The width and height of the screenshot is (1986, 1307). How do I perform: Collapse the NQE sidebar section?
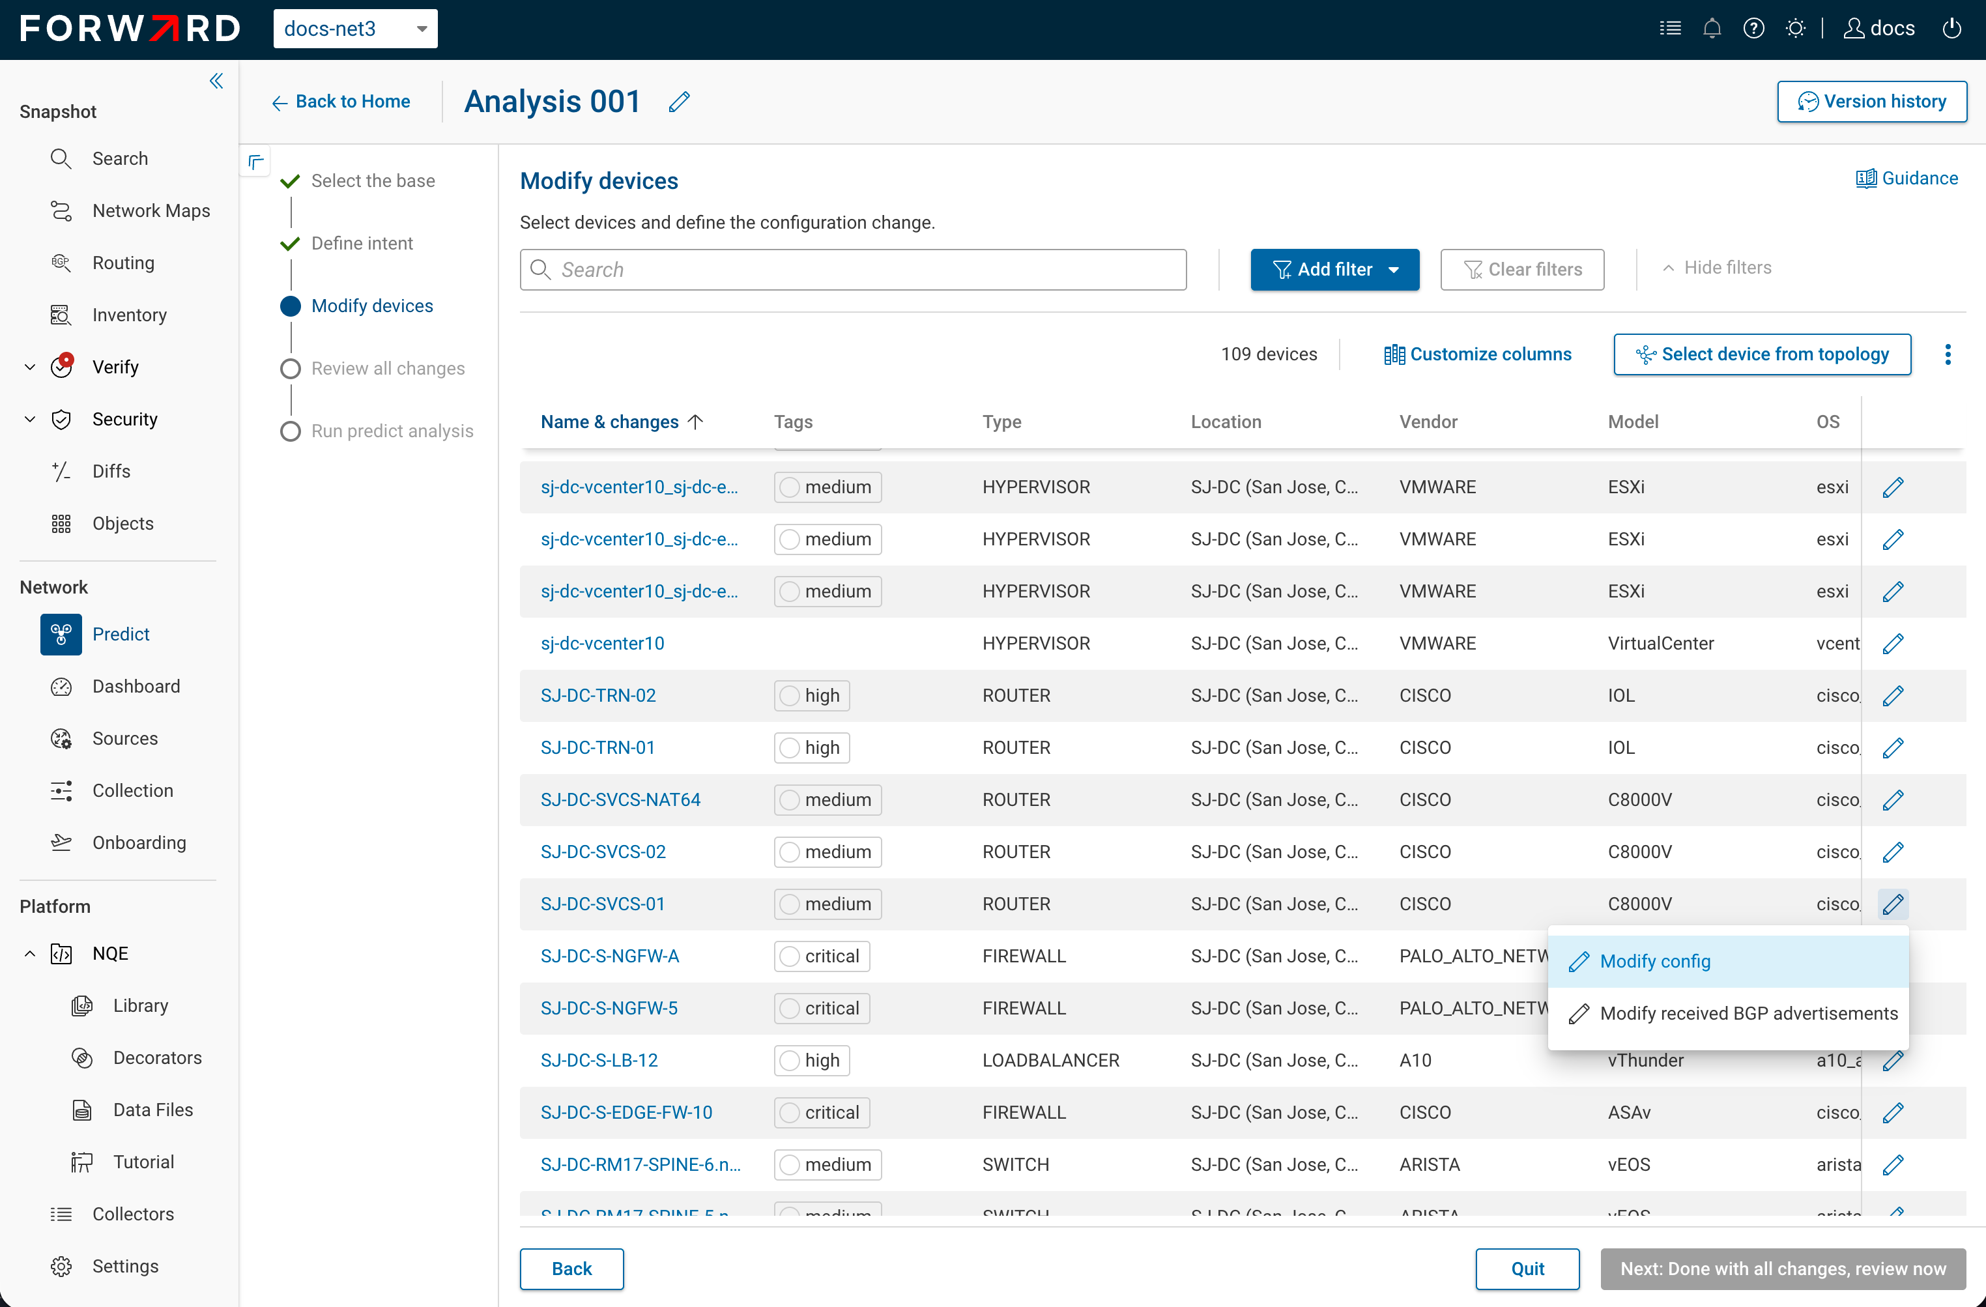click(x=30, y=954)
